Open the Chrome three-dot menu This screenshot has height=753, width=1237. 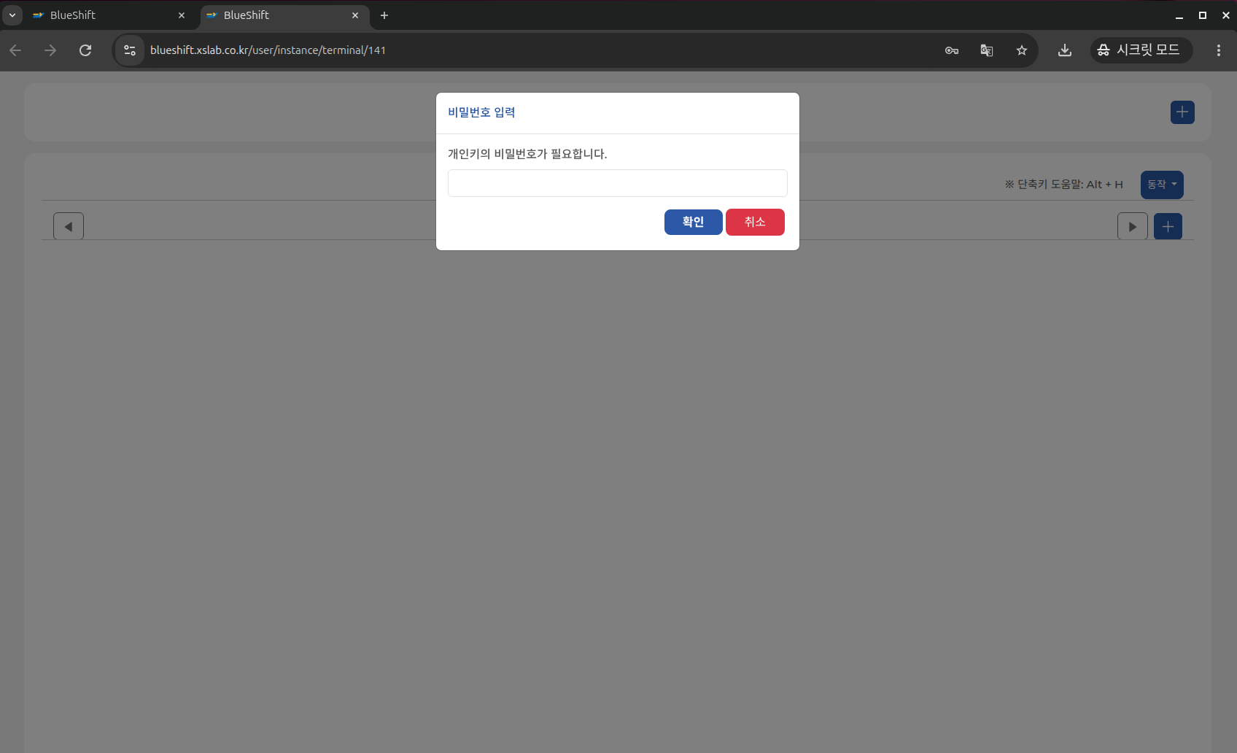click(1219, 50)
